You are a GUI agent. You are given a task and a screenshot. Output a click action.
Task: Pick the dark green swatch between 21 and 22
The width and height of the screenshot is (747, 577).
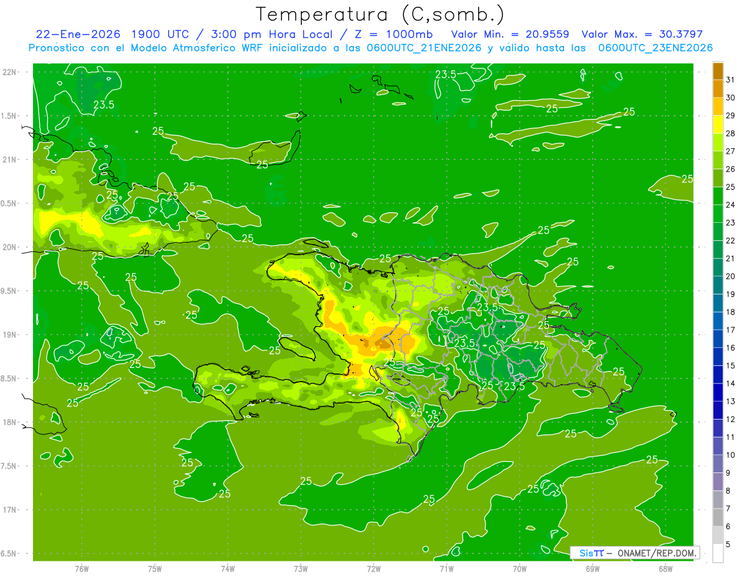pyautogui.click(x=718, y=250)
